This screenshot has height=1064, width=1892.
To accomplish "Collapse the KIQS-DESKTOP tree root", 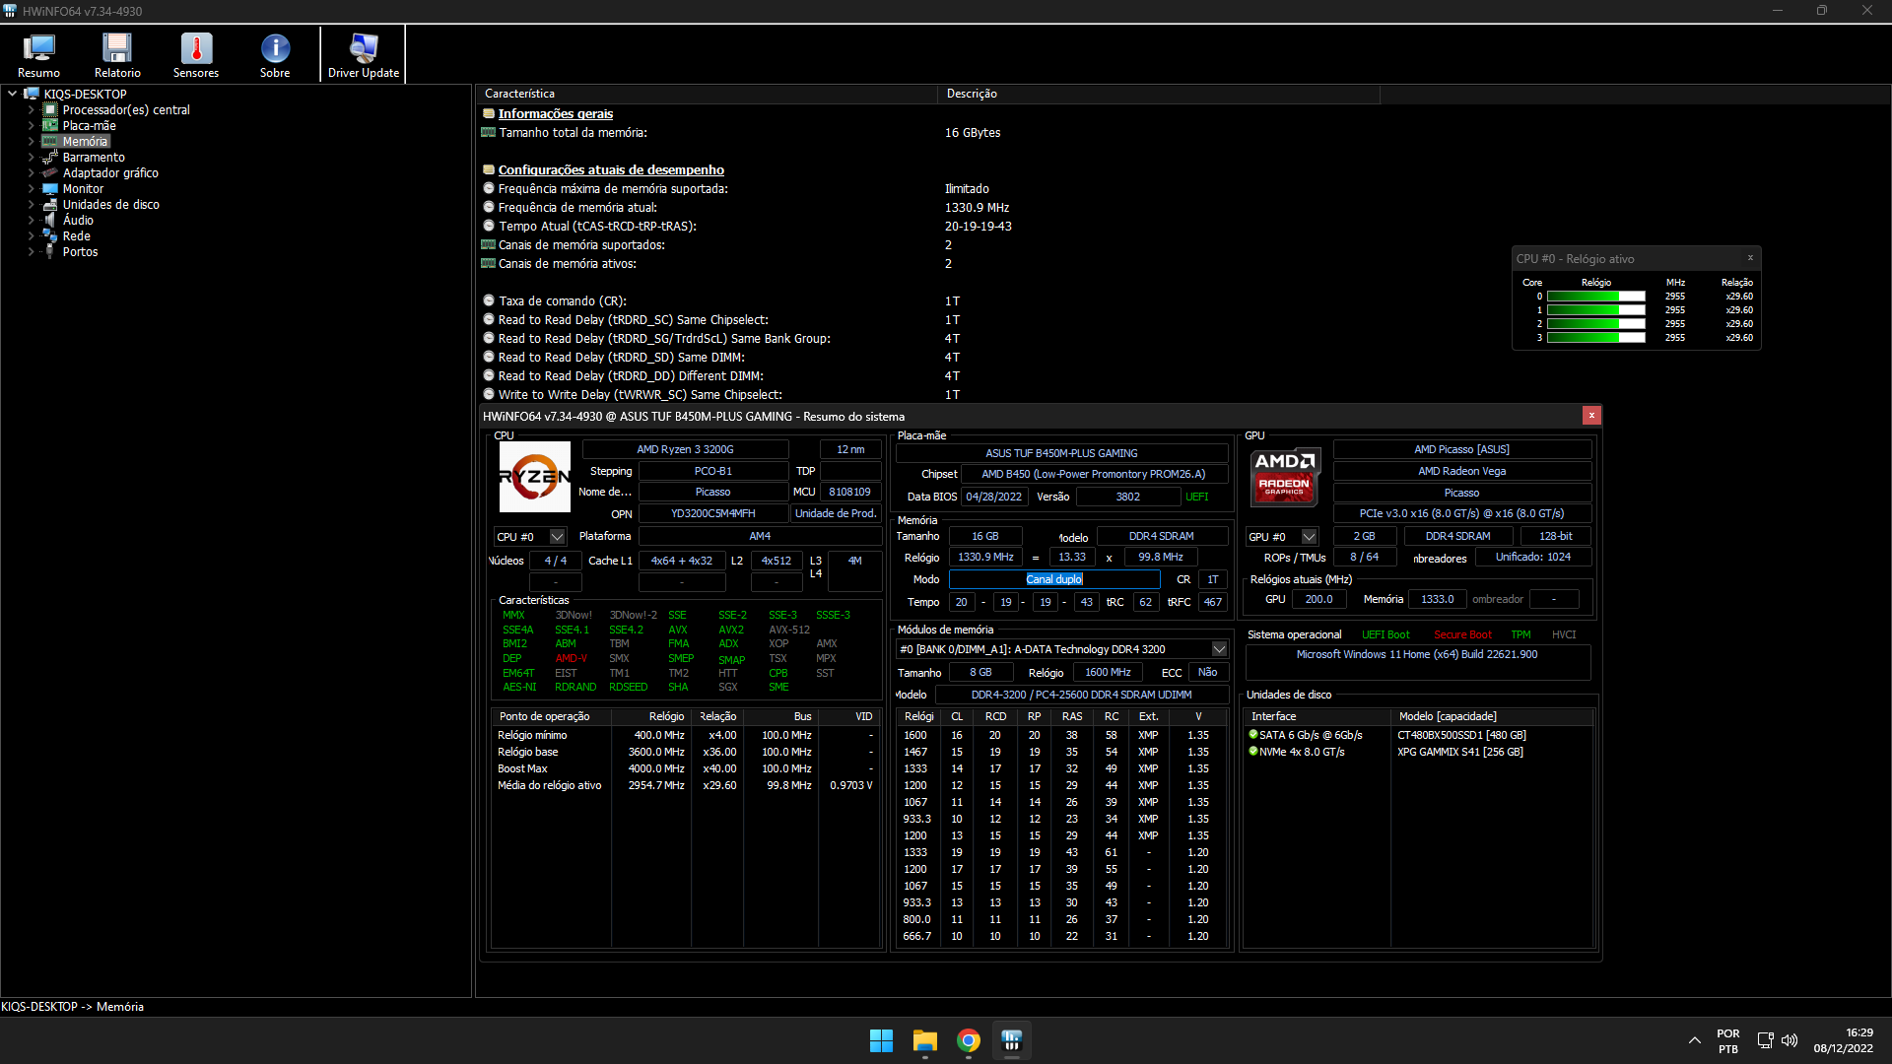I will click(x=12, y=94).
